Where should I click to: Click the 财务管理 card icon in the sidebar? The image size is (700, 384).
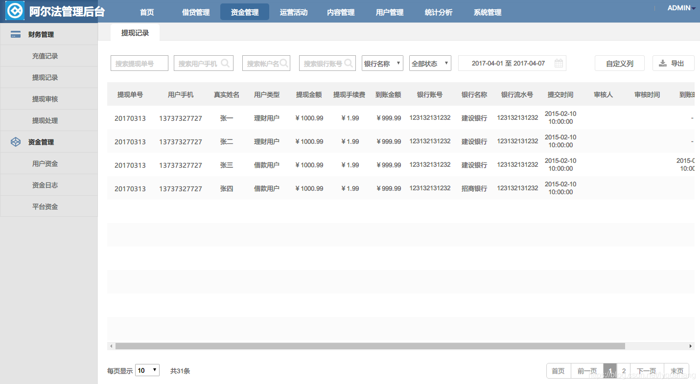click(16, 34)
